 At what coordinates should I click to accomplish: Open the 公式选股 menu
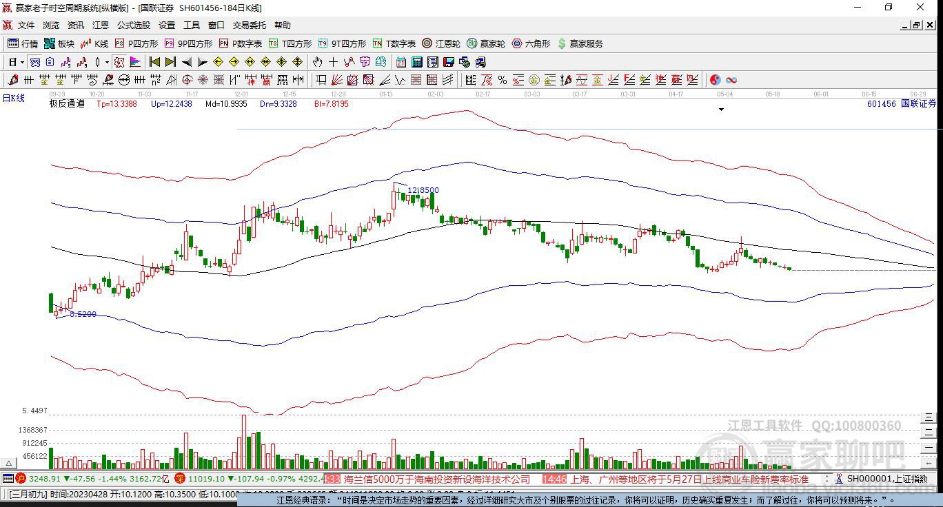point(134,25)
